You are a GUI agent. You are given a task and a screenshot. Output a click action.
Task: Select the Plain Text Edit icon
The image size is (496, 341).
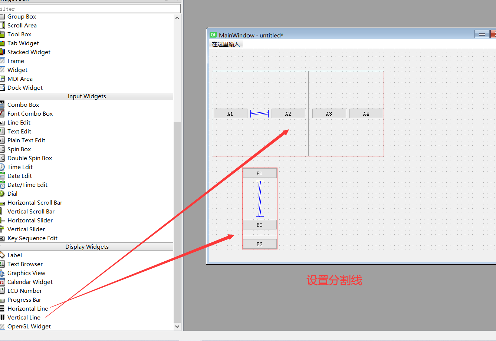point(2,140)
